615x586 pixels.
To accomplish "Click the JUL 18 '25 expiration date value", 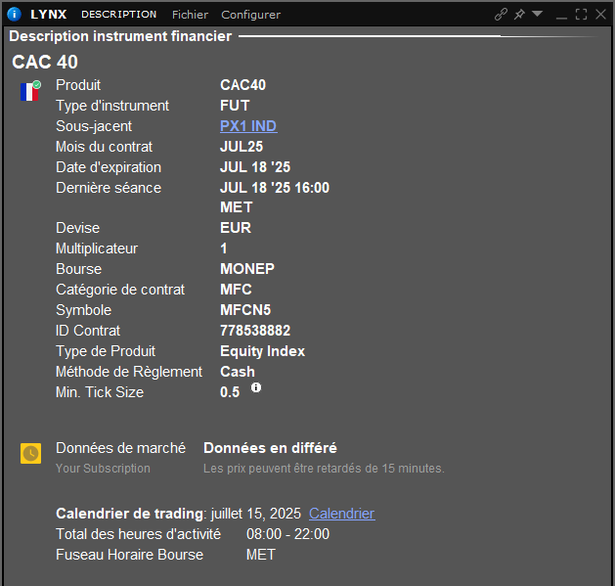I will [x=255, y=167].
